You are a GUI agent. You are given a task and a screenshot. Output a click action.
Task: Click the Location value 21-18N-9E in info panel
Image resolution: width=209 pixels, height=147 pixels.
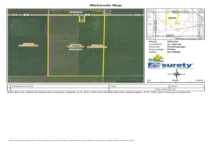tap(174, 44)
